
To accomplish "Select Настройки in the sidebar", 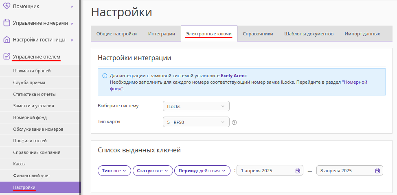I will (x=40, y=187).
